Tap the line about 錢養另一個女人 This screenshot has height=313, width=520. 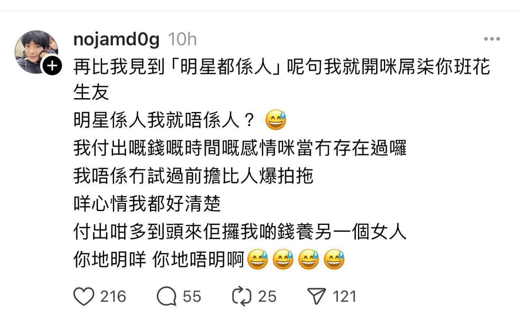point(240,233)
